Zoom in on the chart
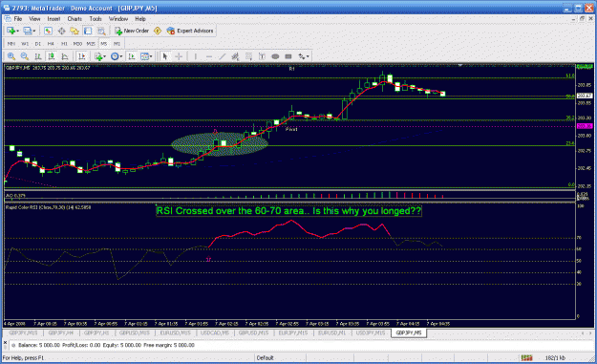 click(x=11, y=56)
